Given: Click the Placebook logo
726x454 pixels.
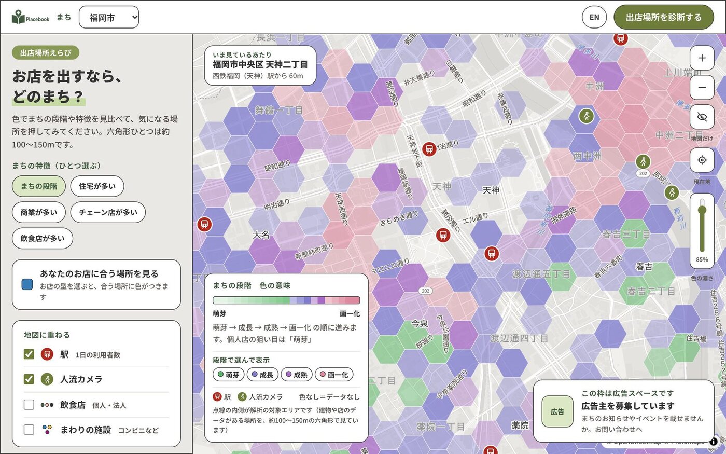Looking at the screenshot, I should point(31,17).
